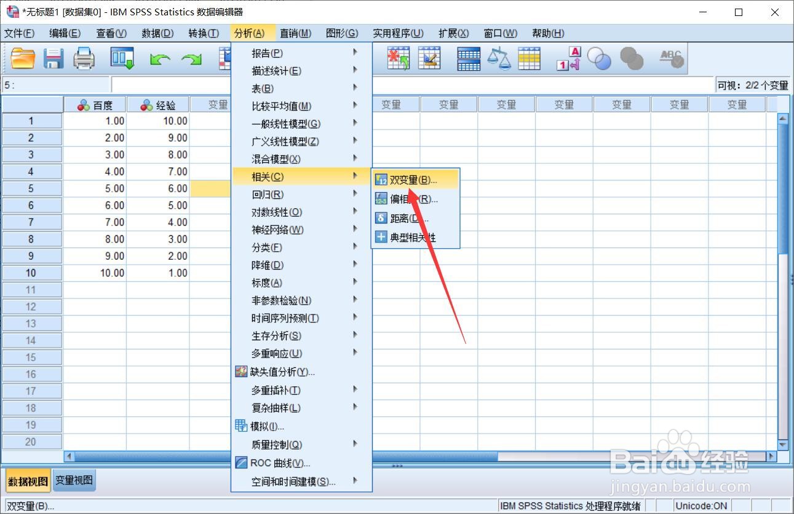The width and height of the screenshot is (794, 514).
Task: Expand Mixed Models (混合模型) submenu
Action: point(301,159)
